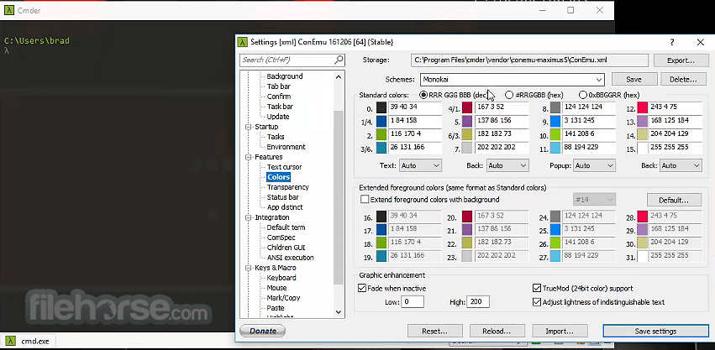The height and width of the screenshot is (350, 715).
Task: Open the help question mark button
Action: point(672,42)
